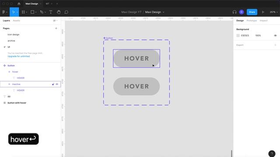Select the UI page

[9, 47]
